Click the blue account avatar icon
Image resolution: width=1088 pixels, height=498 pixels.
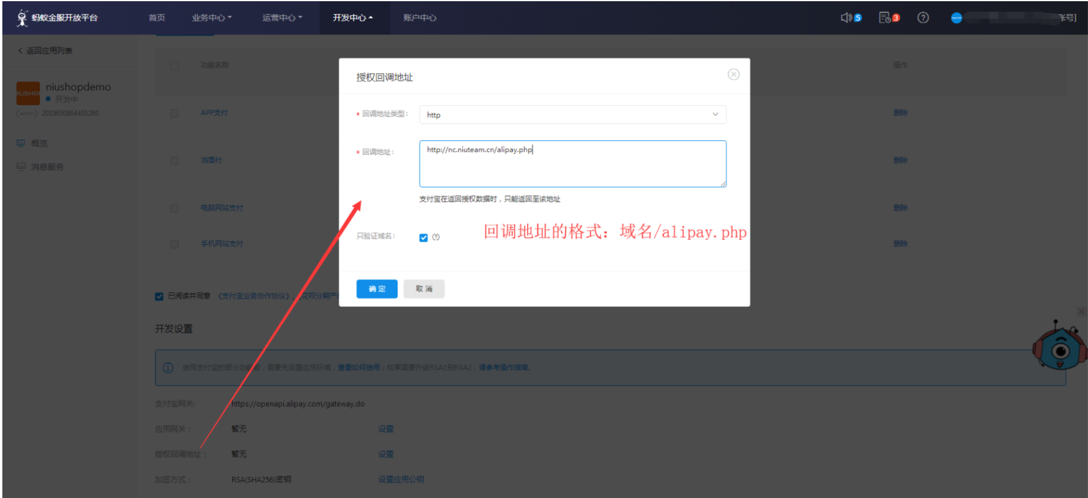click(x=957, y=18)
